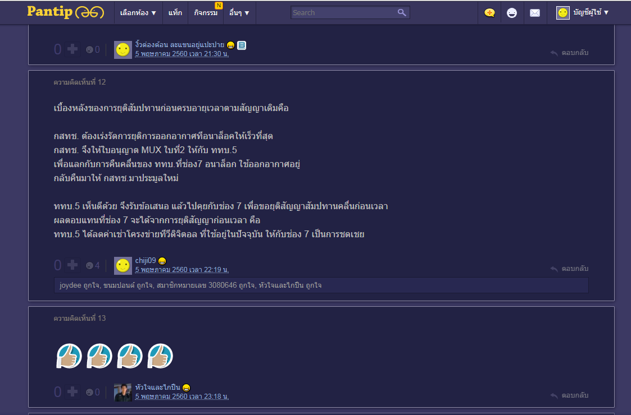
Task: Click the search magnifier icon
Action: (x=402, y=12)
